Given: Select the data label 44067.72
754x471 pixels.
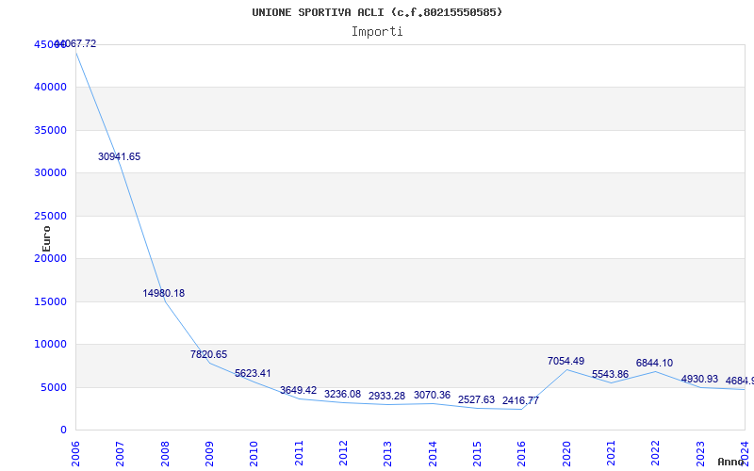Looking at the screenshot, I should pyautogui.click(x=75, y=43).
